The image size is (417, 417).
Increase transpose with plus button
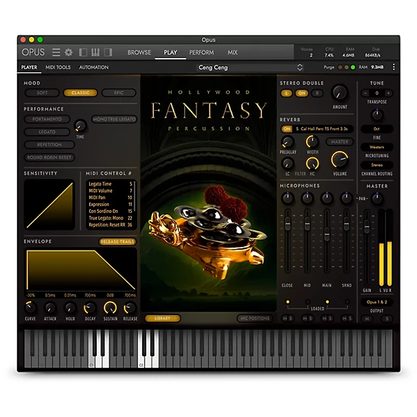[x=388, y=93]
